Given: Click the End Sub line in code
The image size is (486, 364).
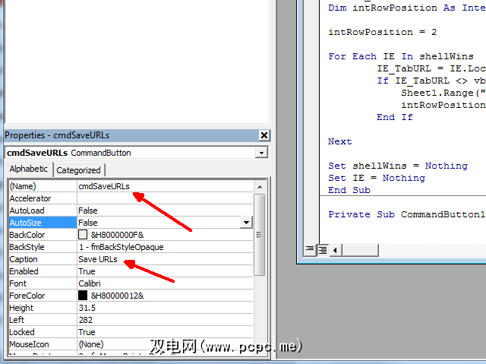Looking at the screenshot, I should coord(349,190).
